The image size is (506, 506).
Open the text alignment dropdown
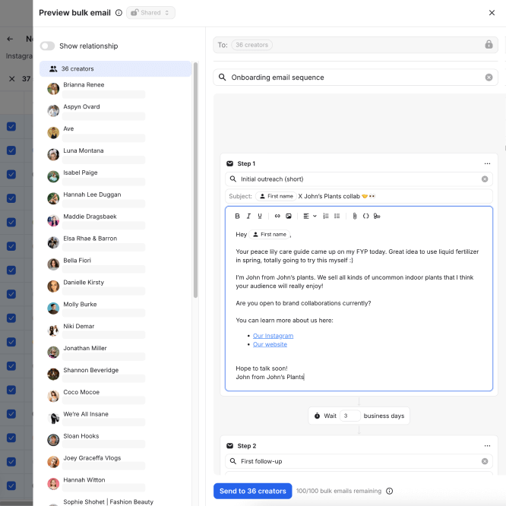point(310,217)
